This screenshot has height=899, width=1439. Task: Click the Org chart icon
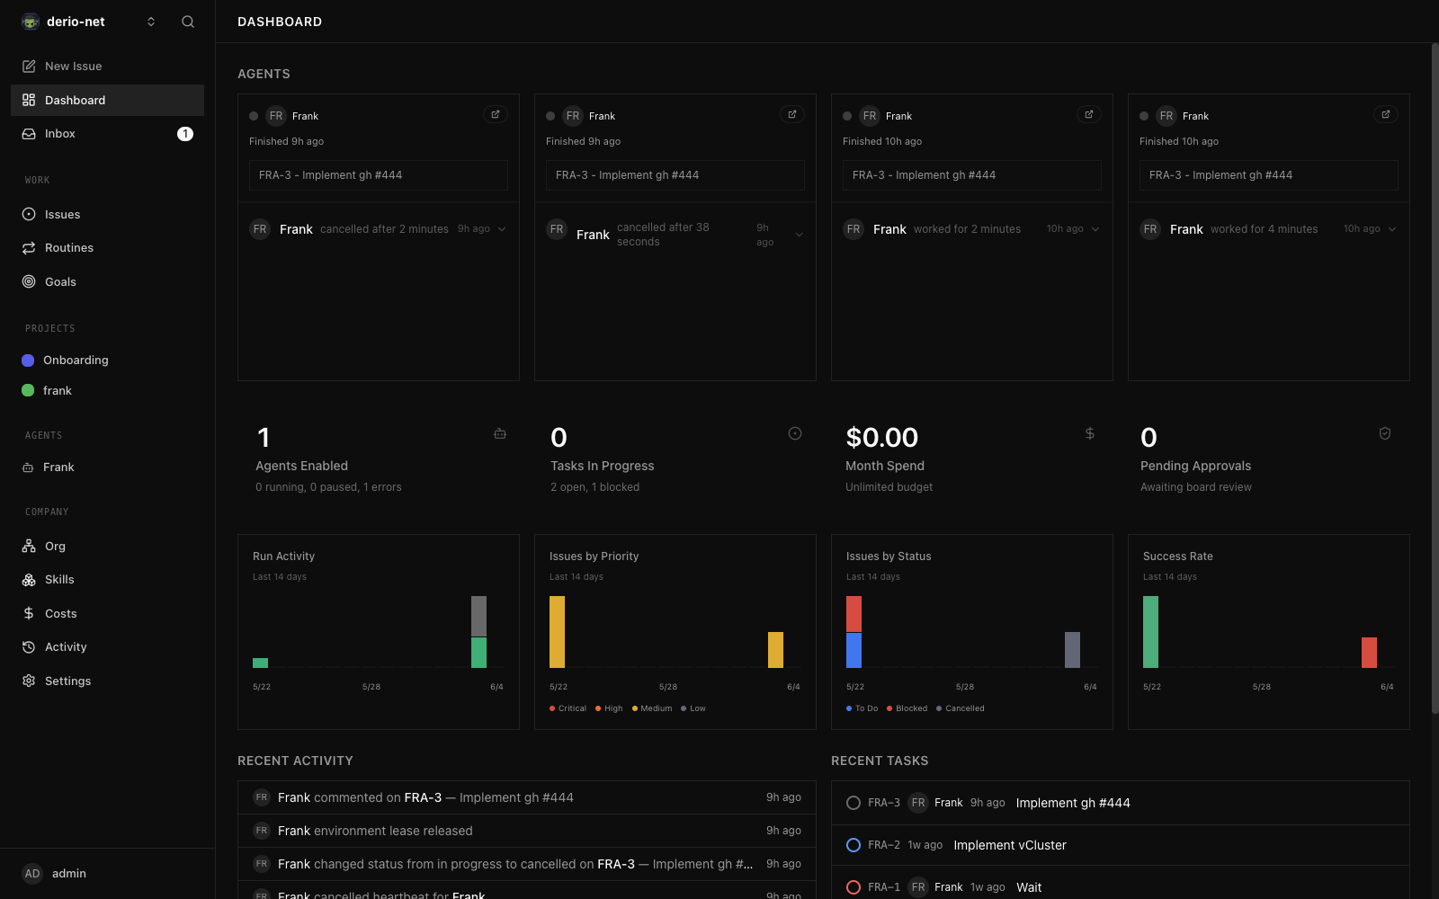pyautogui.click(x=29, y=546)
